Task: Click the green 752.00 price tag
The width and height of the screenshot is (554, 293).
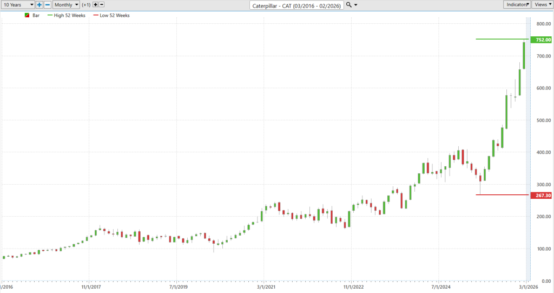Action: [541, 40]
